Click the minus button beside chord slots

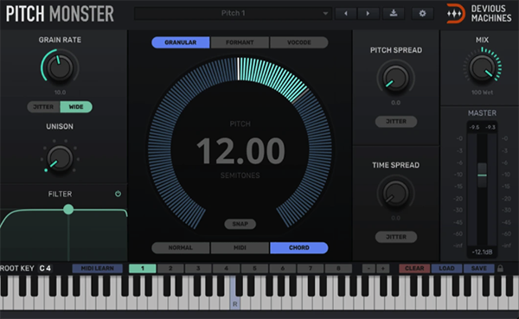pos(368,268)
